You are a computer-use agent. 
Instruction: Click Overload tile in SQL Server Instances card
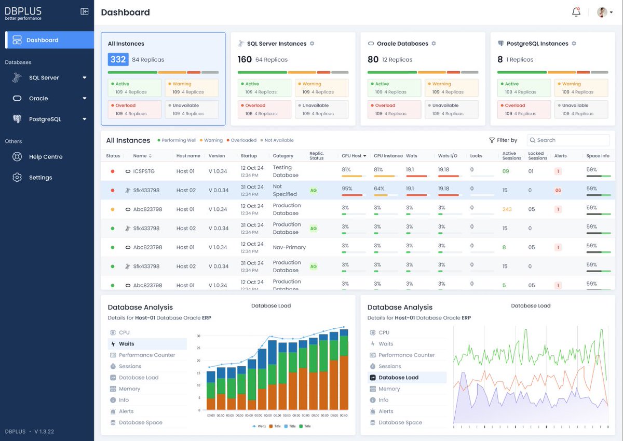click(x=264, y=110)
